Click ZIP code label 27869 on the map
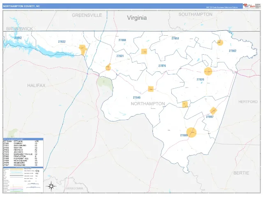This screenshot has width=263, height=197. click(x=184, y=135)
